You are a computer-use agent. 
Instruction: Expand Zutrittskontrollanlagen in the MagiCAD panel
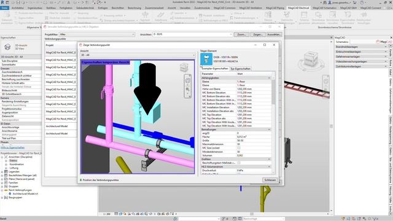(x=361, y=66)
